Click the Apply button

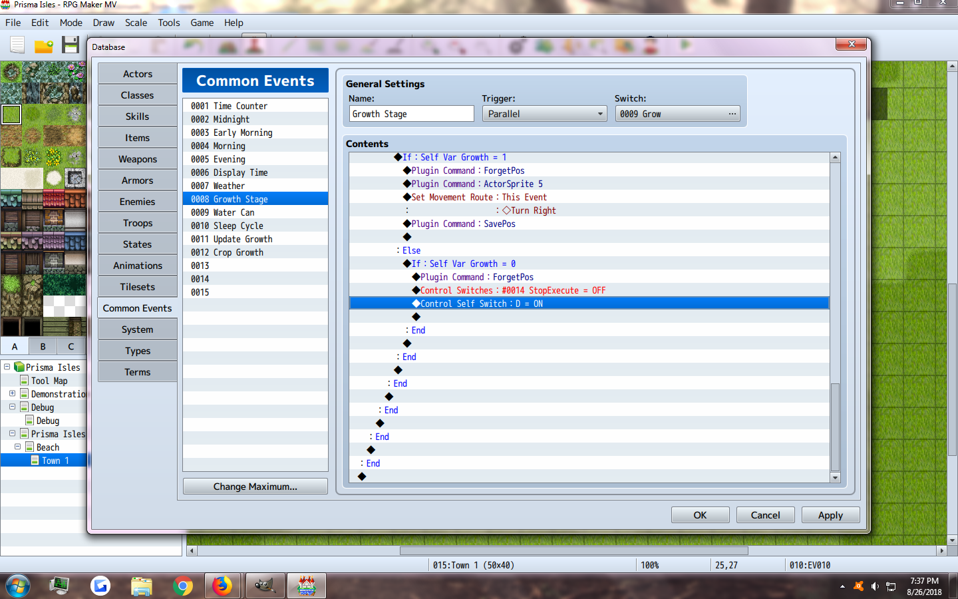coord(830,515)
